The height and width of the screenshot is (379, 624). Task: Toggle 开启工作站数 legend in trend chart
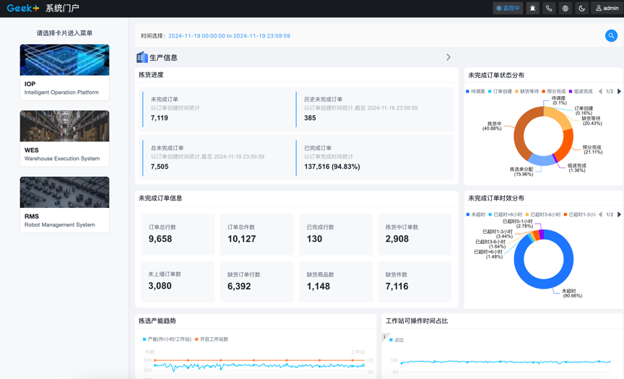[212, 339]
